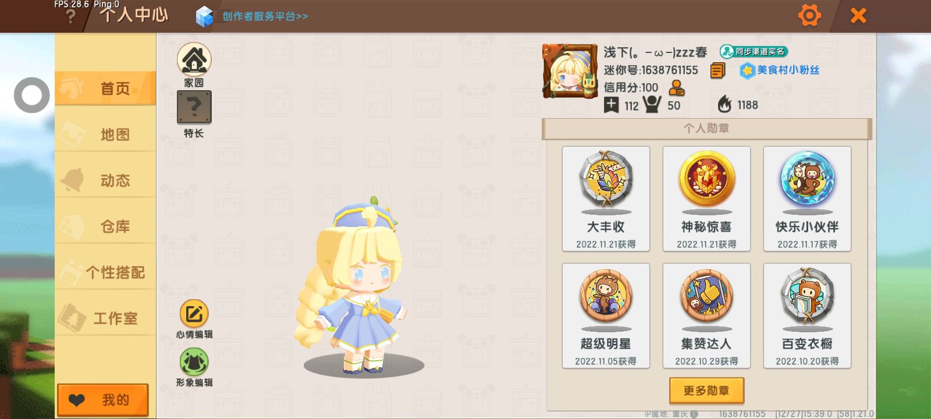Open 心情编辑 mood editor icon
Image resolution: width=931 pixels, height=419 pixels.
tap(194, 314)
